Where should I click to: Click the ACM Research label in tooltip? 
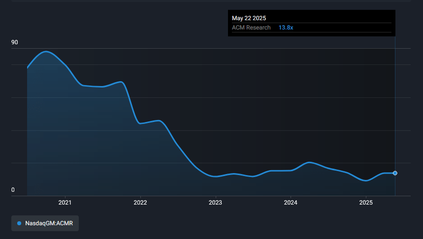point(251,28)
